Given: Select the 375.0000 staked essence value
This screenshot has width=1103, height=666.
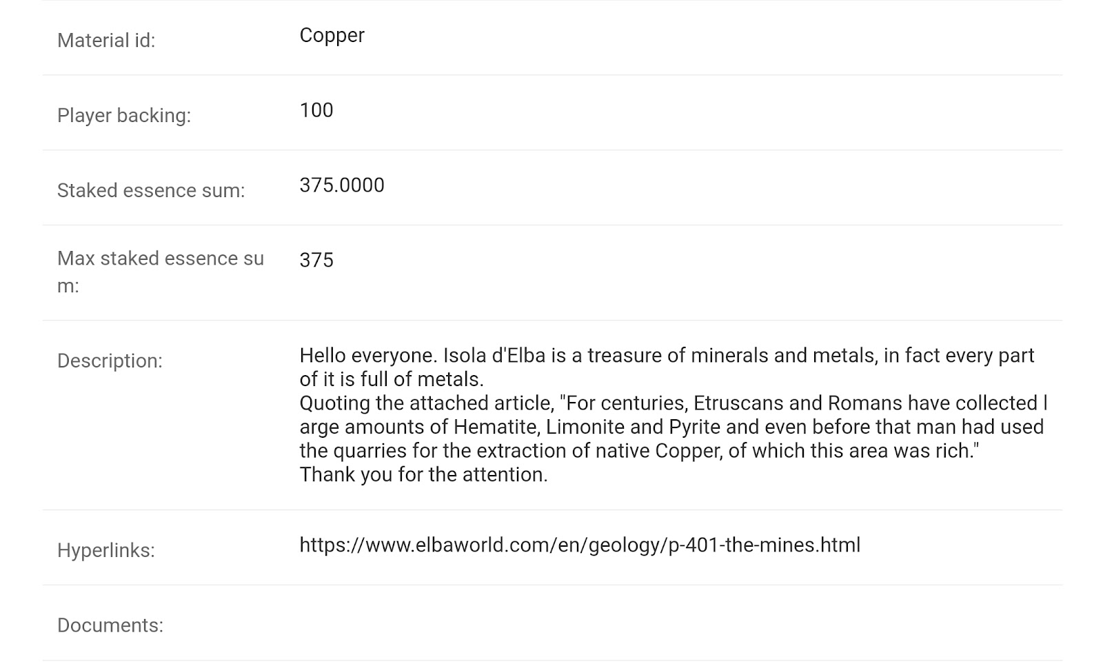Looking at the screenshot, I should (x=342, y=185).
